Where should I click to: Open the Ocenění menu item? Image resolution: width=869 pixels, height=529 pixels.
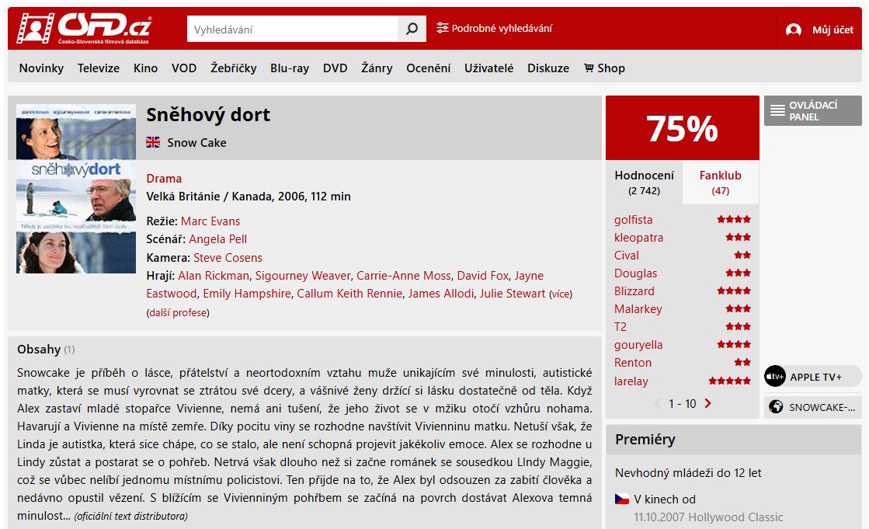point(429,68)
